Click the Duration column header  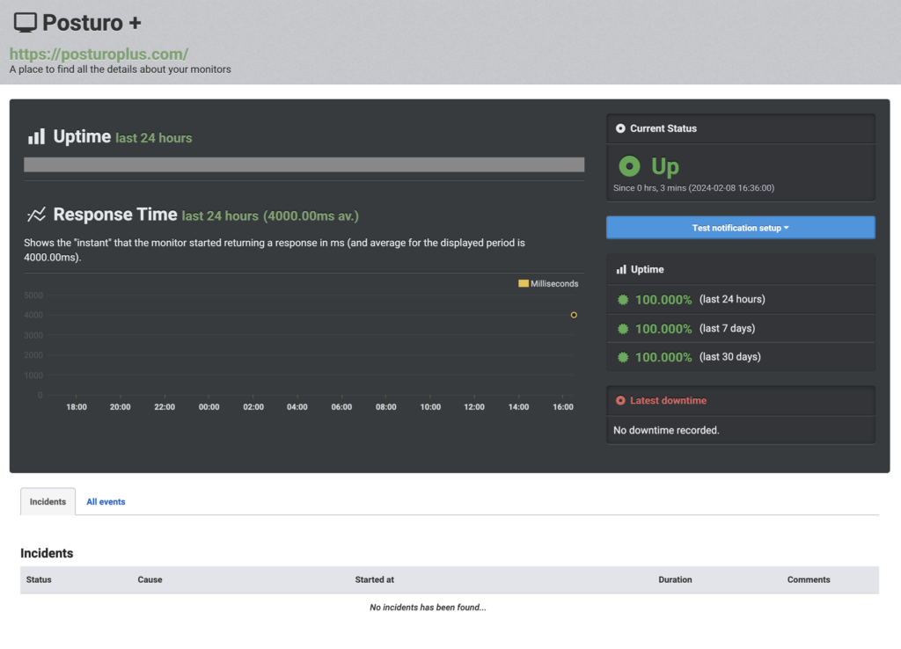click(675, 580)
